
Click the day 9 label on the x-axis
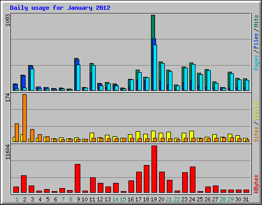pyautogui.click(x=78, y=199)
